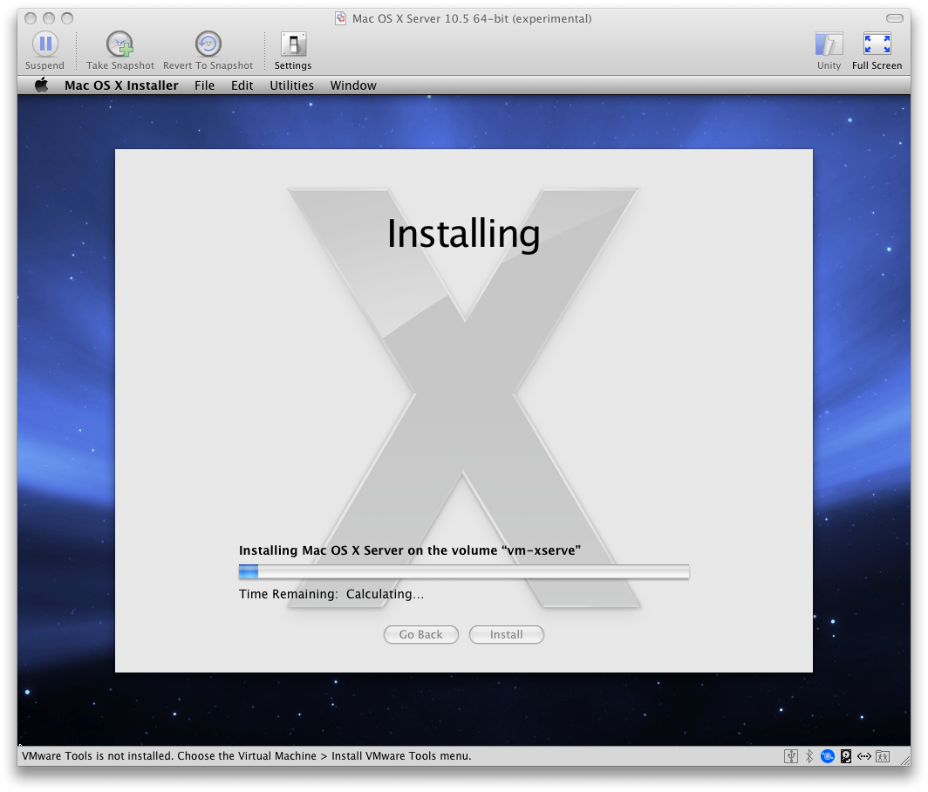Open the File menu
The image size is (928, 792).
(x=204, y=85)
